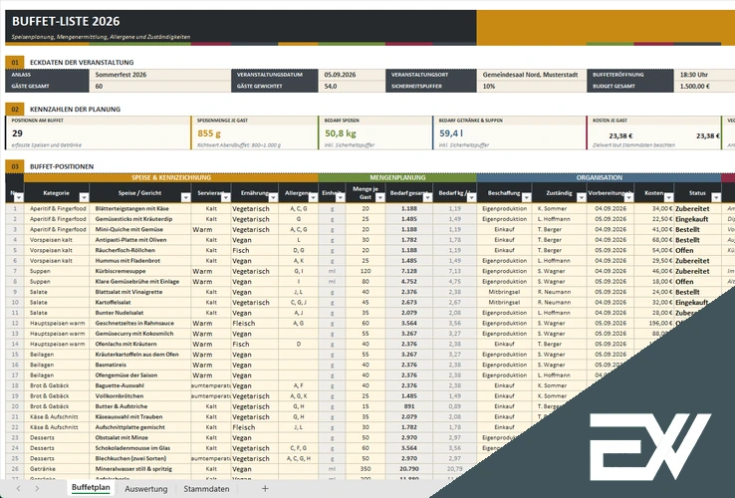The width and height of the screenshot is (735, 498).
Task: Switch to the Stammdaten sheet tab
Action: click(x=206, y=489)
